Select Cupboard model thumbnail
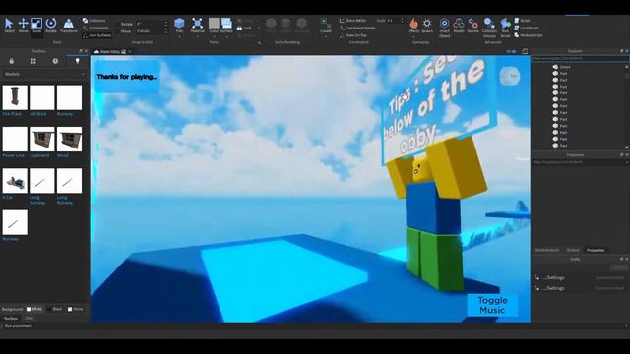This screenshot has height=354, width=630. 41,140
